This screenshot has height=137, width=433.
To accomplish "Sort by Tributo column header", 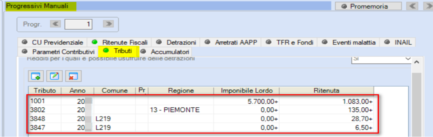I will 45,90.
